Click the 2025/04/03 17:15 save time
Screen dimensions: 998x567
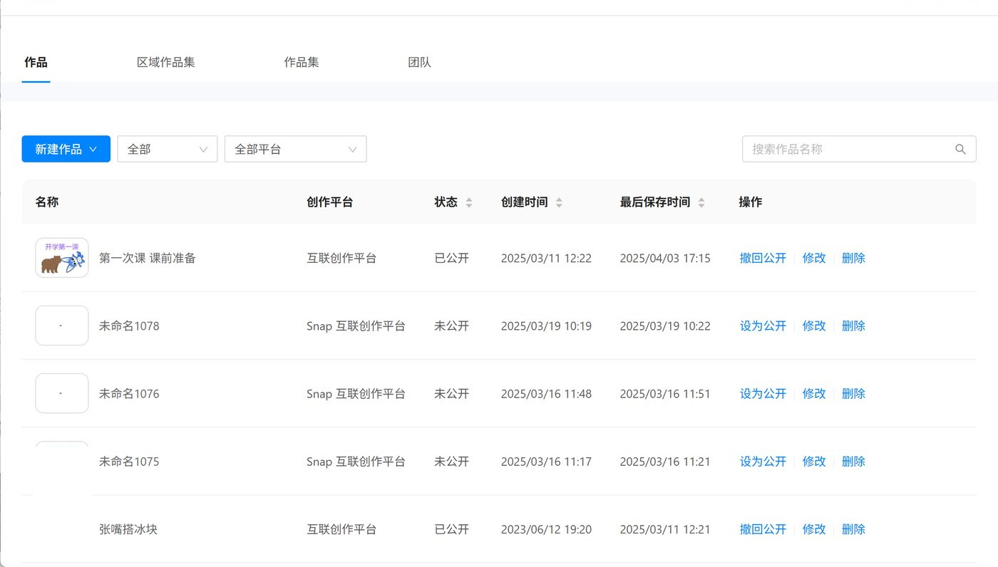665,258
